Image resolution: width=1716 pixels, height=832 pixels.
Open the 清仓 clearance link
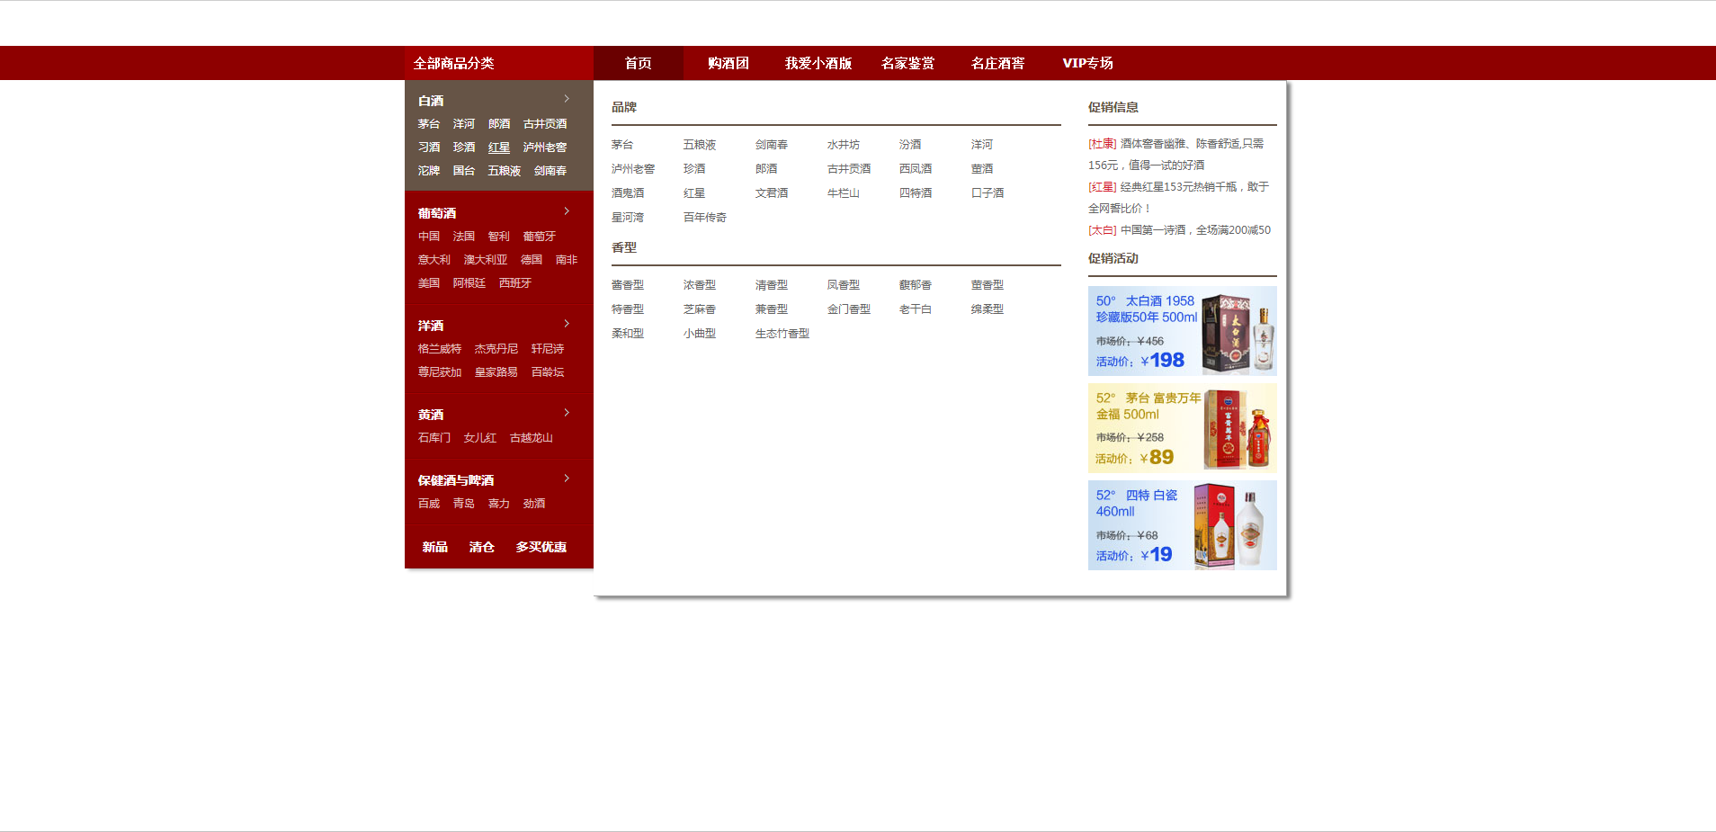pos(482,547)
